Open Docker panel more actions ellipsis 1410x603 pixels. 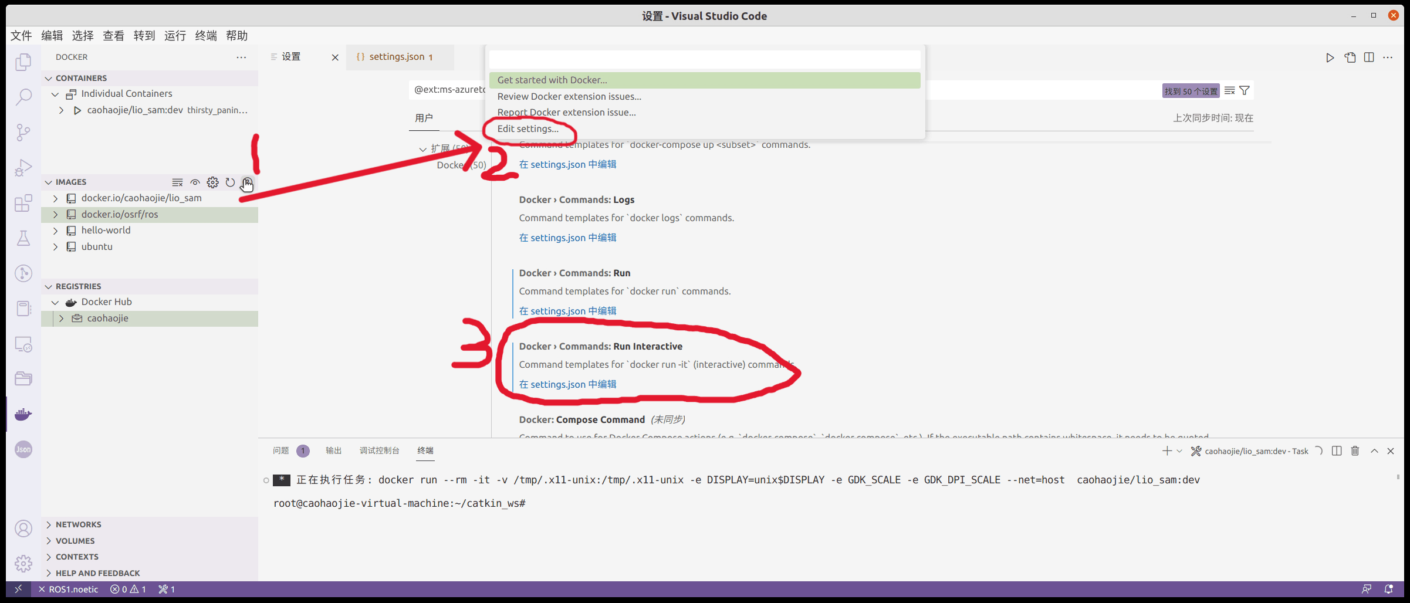click(241, 57)
